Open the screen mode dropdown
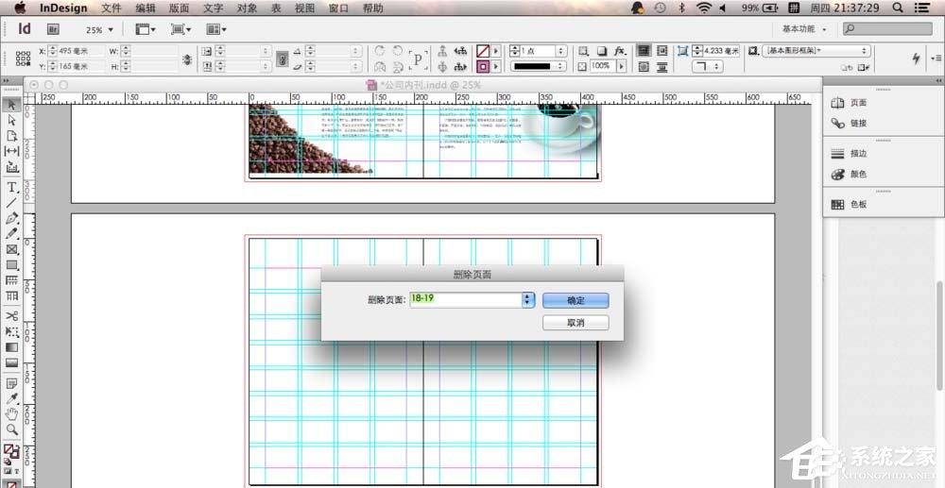Image resolution: width=945 pixels, height=488 pixels. tap(180, 29)
